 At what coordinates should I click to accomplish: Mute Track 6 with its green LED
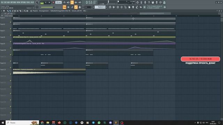[10, 28]
